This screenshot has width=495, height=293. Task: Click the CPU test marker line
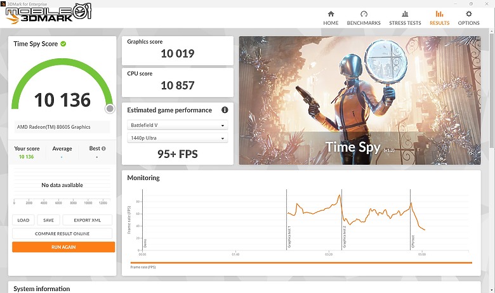pos(411,220)
